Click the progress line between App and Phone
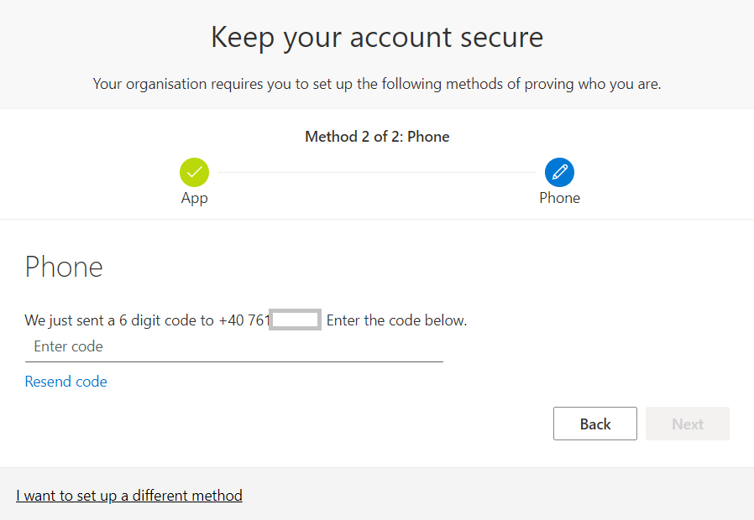The width and height of the screenshot is (754, 520). point(376,173)
